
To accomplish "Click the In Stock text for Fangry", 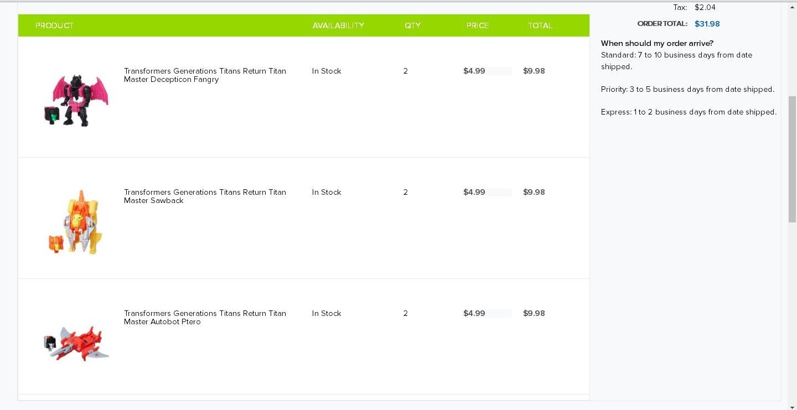I will (x=327, y=71).
